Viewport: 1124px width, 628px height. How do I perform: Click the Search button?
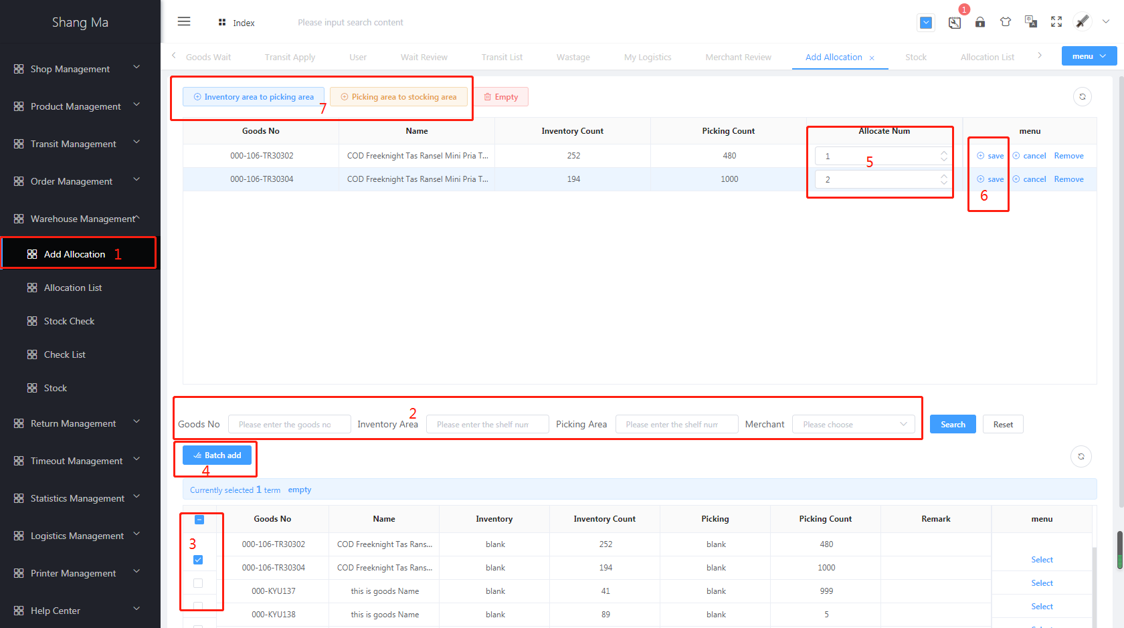pyautogui.click(x=953, y=425)
